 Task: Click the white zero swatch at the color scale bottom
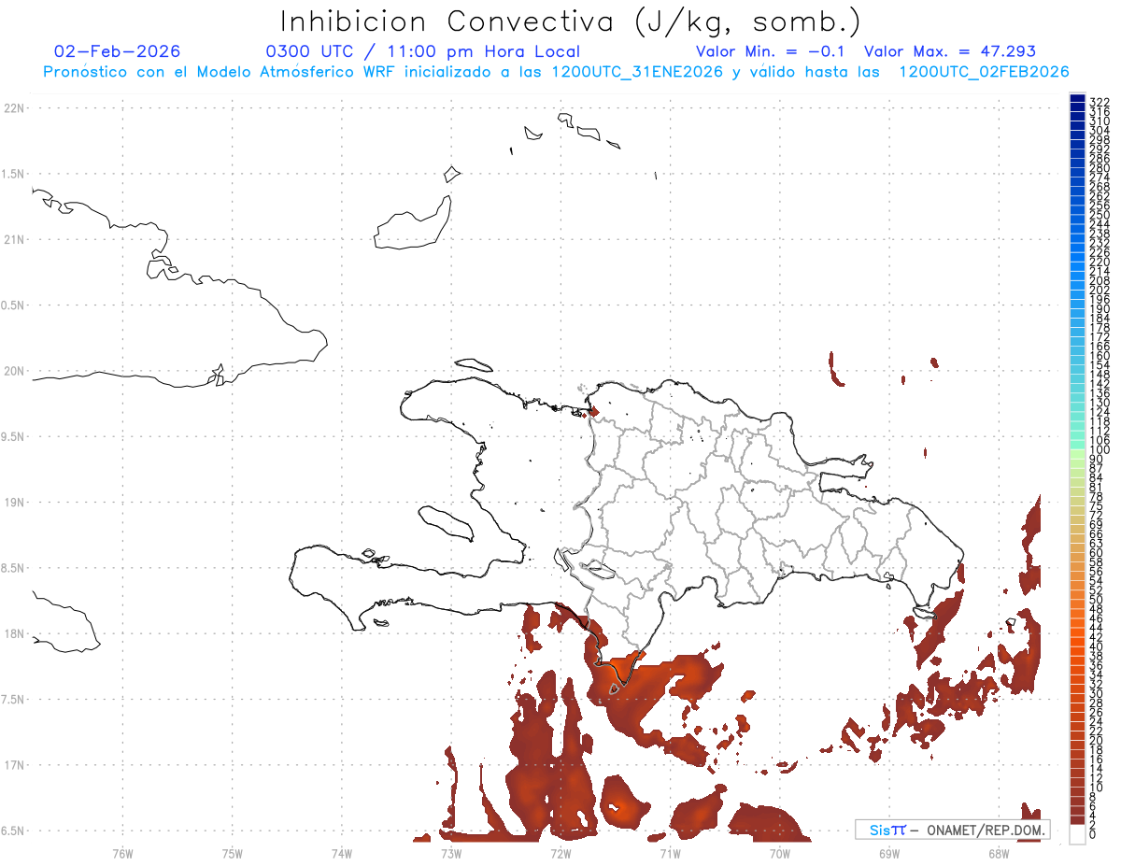pos(1077,833)
